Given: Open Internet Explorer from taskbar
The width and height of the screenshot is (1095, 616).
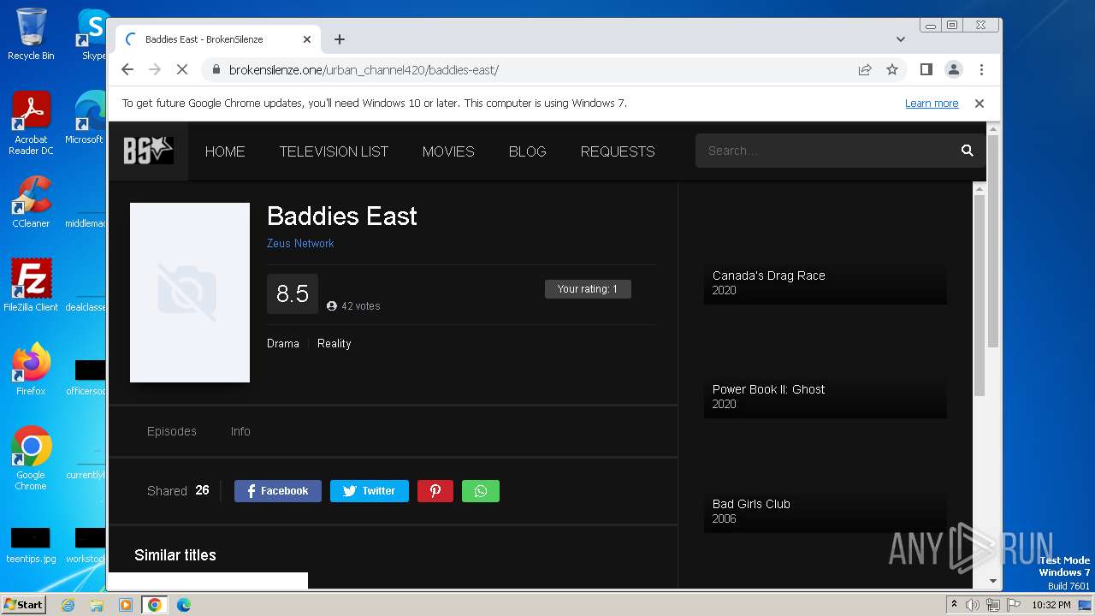Looking at the screenshot, I should [68, 605].
